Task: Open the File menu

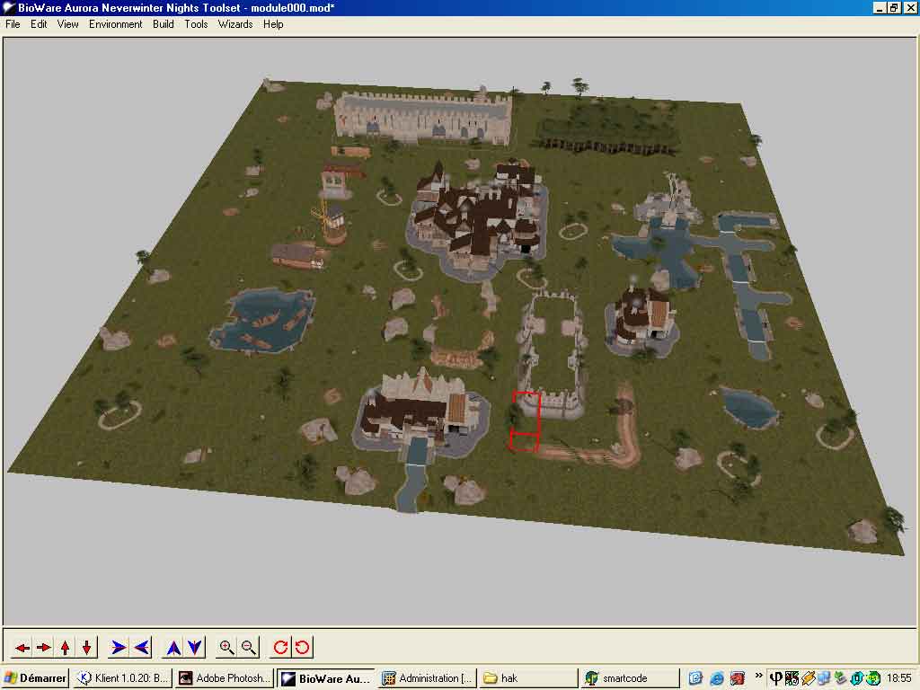Action: [13, 24]
